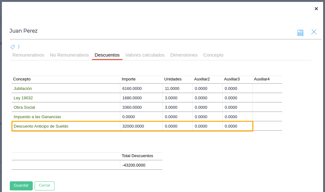Expand the chevron beside the tag icon

[19, 47]
